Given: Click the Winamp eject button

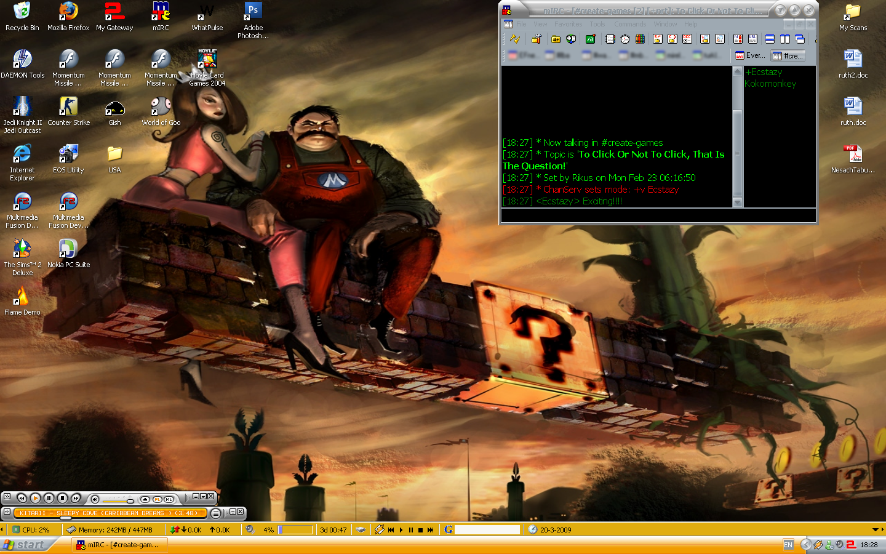Looking at the screenshot, I should pyautogui.click(x=145, y=499).
